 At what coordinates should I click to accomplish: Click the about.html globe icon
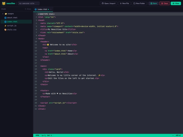[5, 18]
